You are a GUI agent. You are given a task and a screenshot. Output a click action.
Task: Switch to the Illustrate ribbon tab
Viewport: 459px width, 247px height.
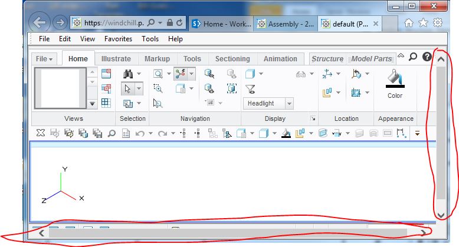point(116,59)
